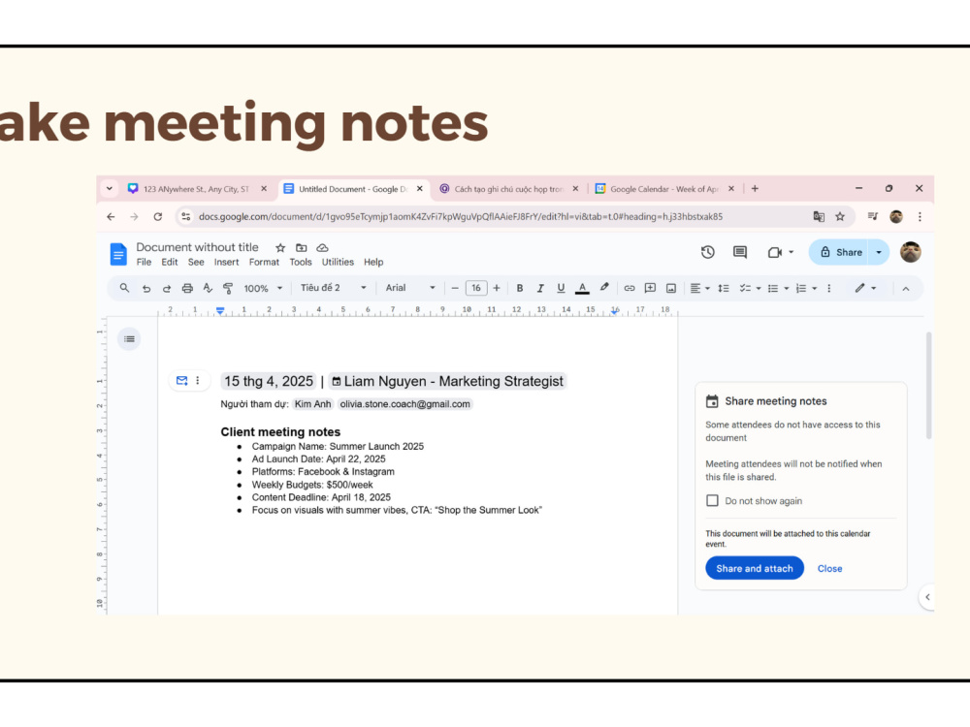Open the editing mode pencil dropdown
The width and height of the screenshot is (970, 727).
(x=865, y=288)
